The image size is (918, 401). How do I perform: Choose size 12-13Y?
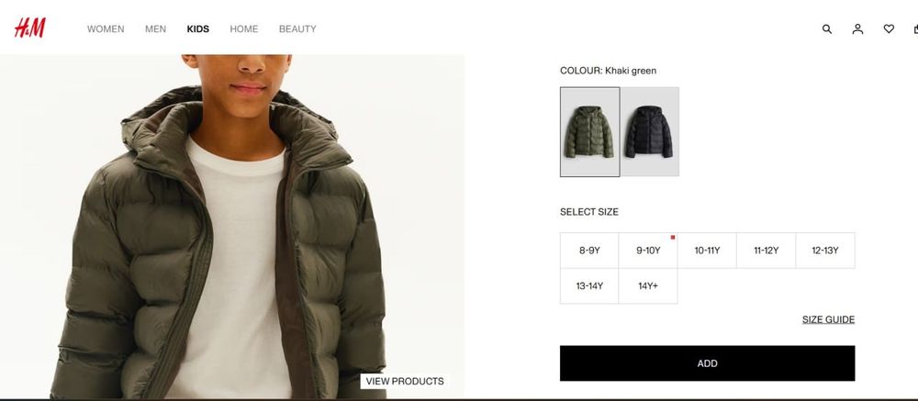click(x=825, y=251)
